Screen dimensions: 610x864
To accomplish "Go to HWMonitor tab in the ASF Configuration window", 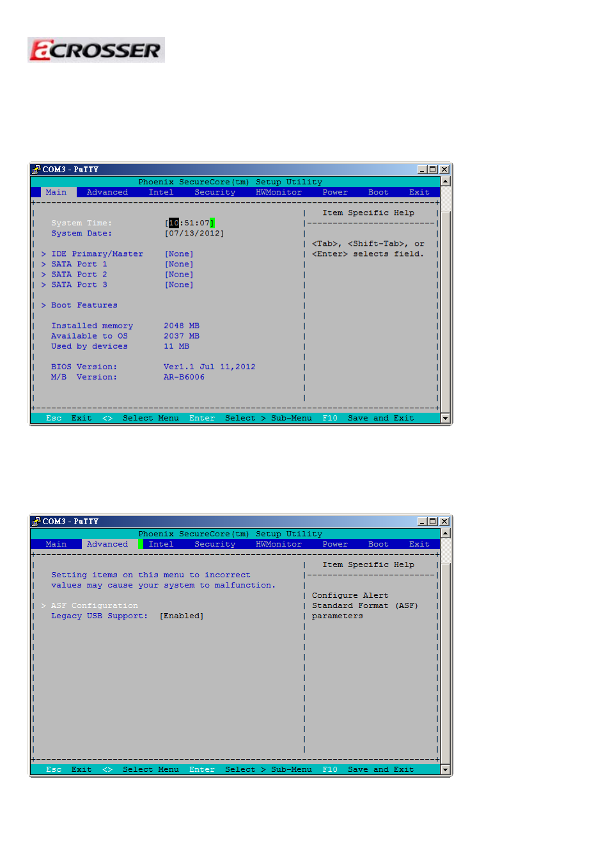I will tap(279, 544).
